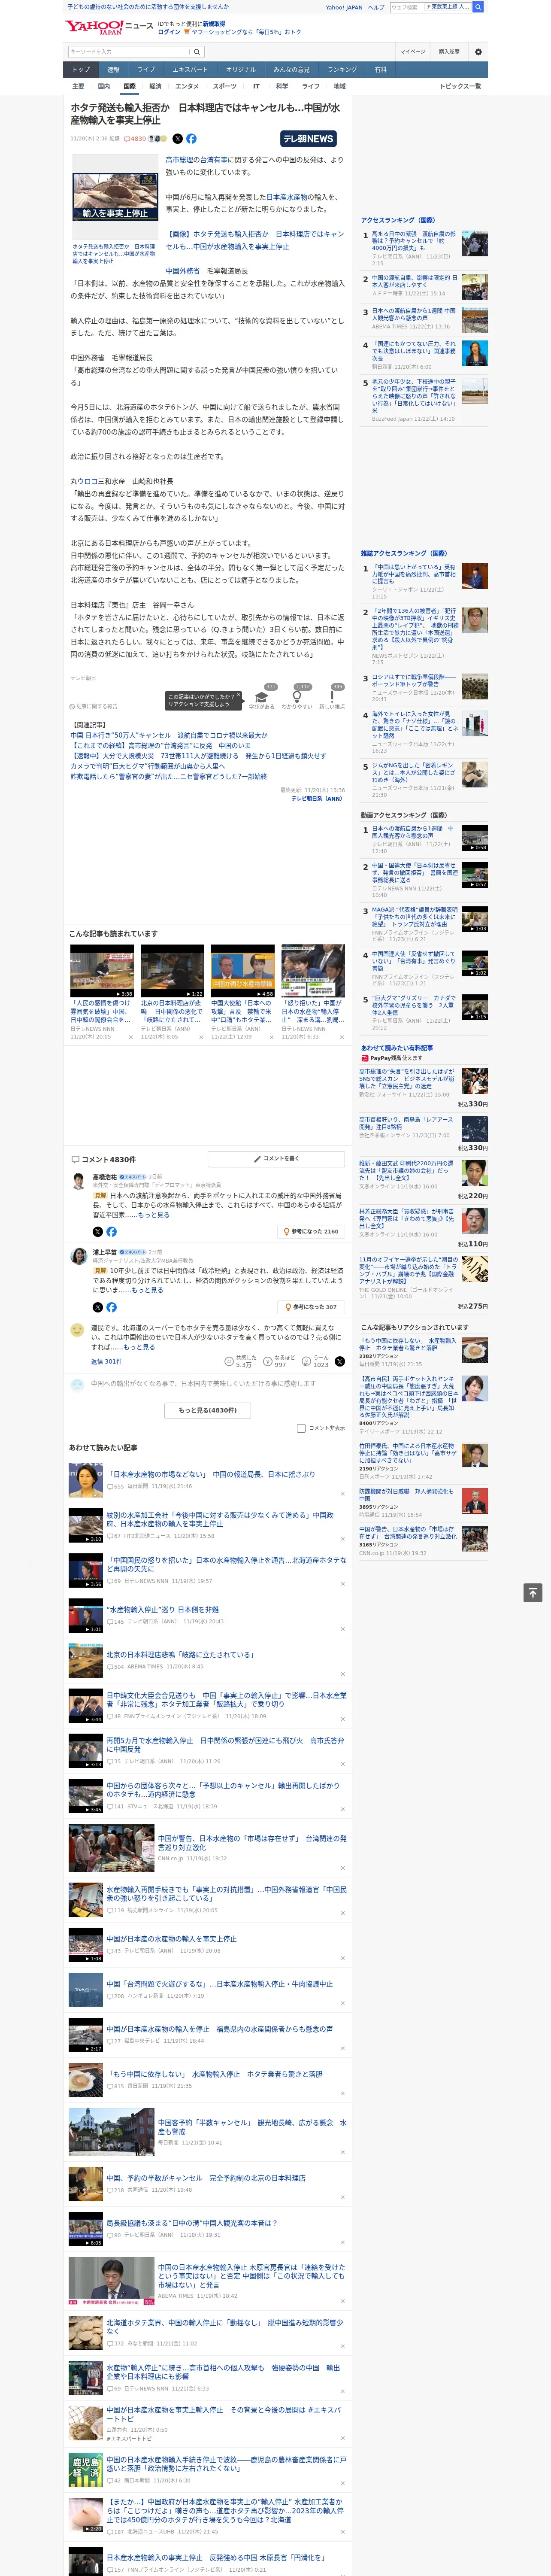Select the みんなの意見 navigation tab

[x=291, y=70]
